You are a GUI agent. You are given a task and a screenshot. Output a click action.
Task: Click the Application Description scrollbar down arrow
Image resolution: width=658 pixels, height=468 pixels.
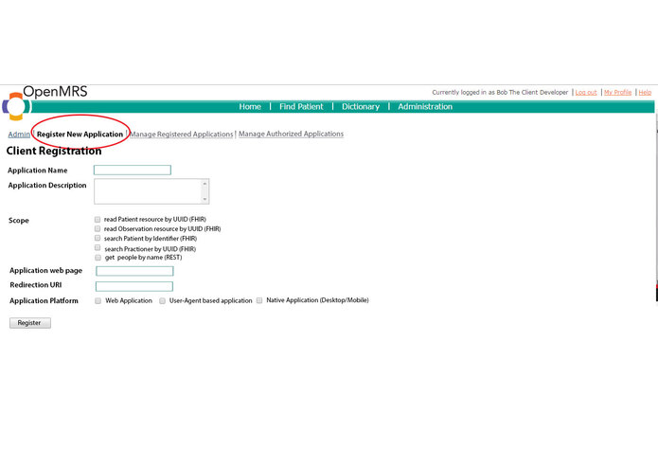205,199
